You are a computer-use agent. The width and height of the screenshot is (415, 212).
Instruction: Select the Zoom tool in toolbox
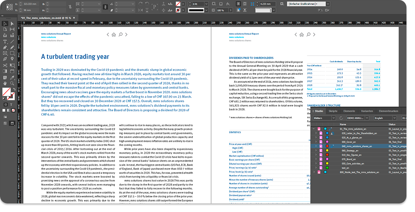(12, 83)
